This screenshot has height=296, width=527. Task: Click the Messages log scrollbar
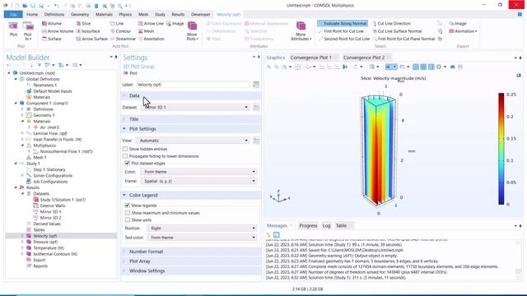point(518,260)
